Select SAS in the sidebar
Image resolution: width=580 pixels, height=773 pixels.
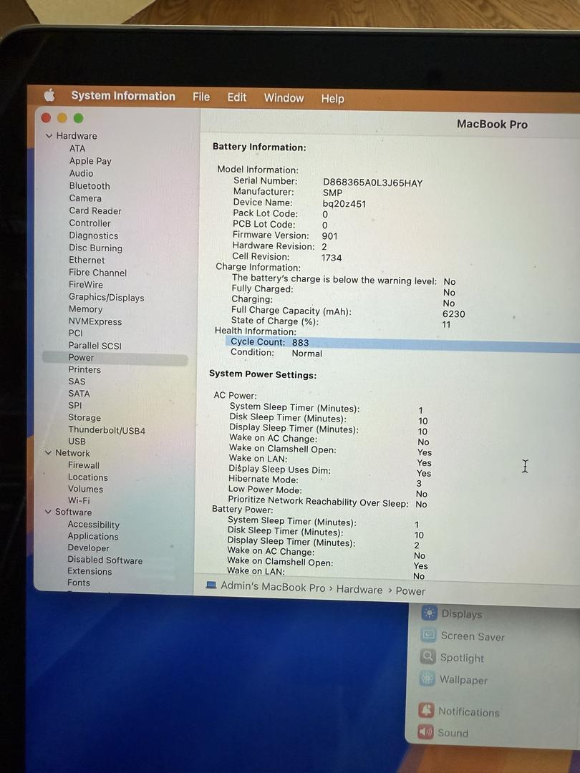(77, 381)
